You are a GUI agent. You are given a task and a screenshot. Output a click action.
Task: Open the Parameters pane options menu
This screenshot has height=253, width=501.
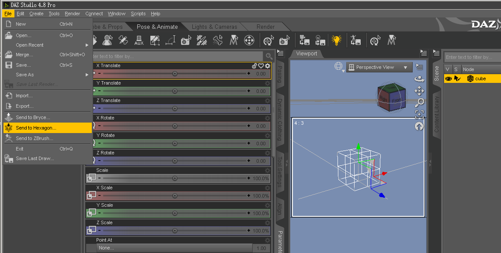281,53
